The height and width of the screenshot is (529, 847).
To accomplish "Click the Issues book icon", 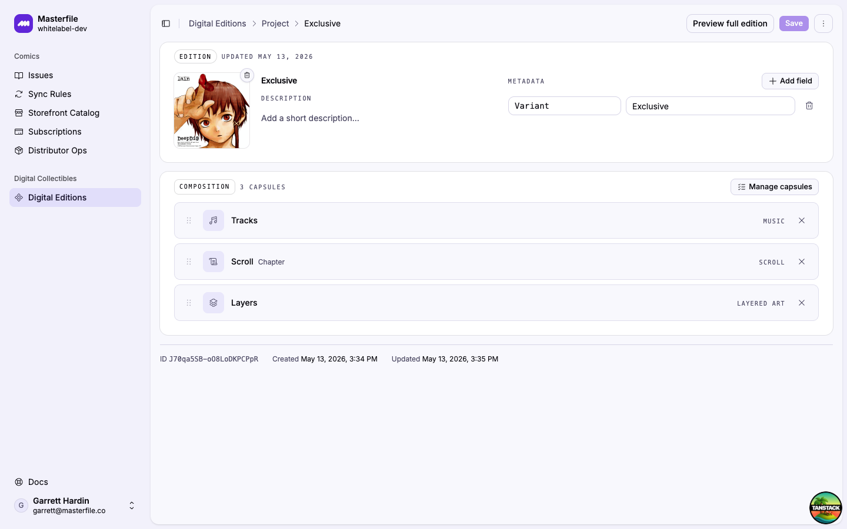I will click(x=19, y=75).
